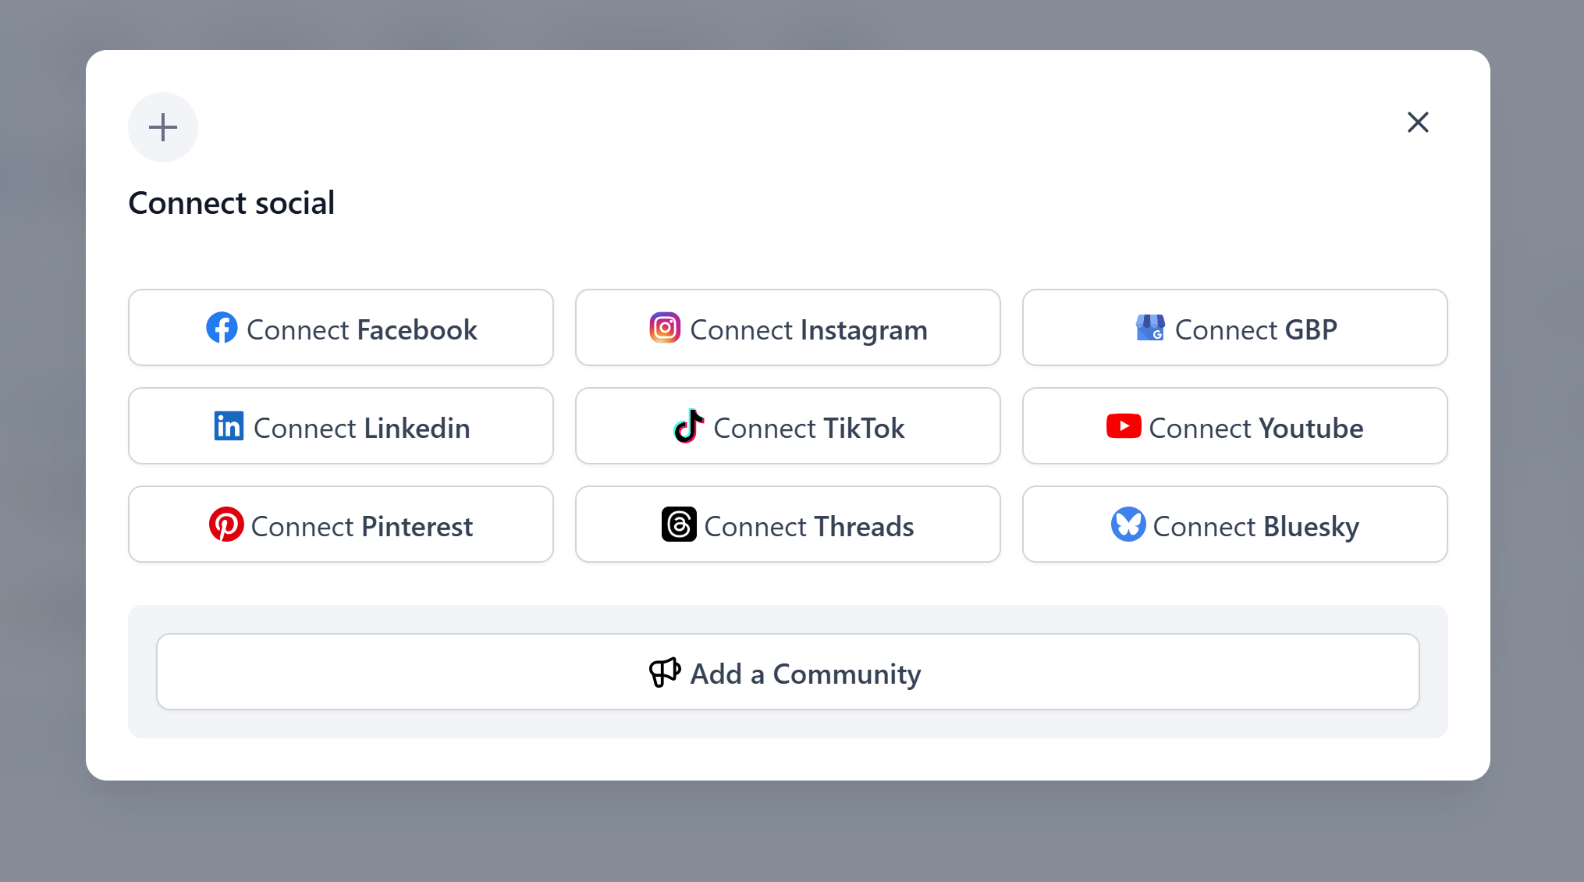Connect a YouTube channel

tap(1234, 426)
